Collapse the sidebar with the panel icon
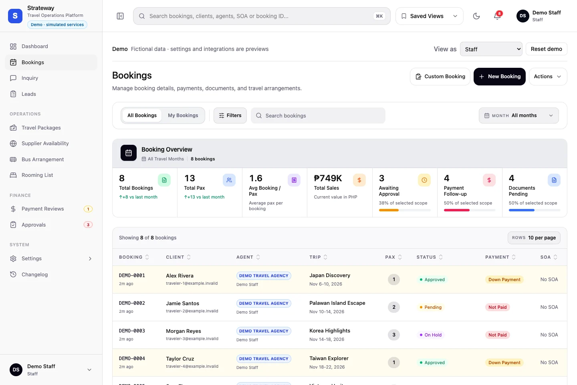 120,16
